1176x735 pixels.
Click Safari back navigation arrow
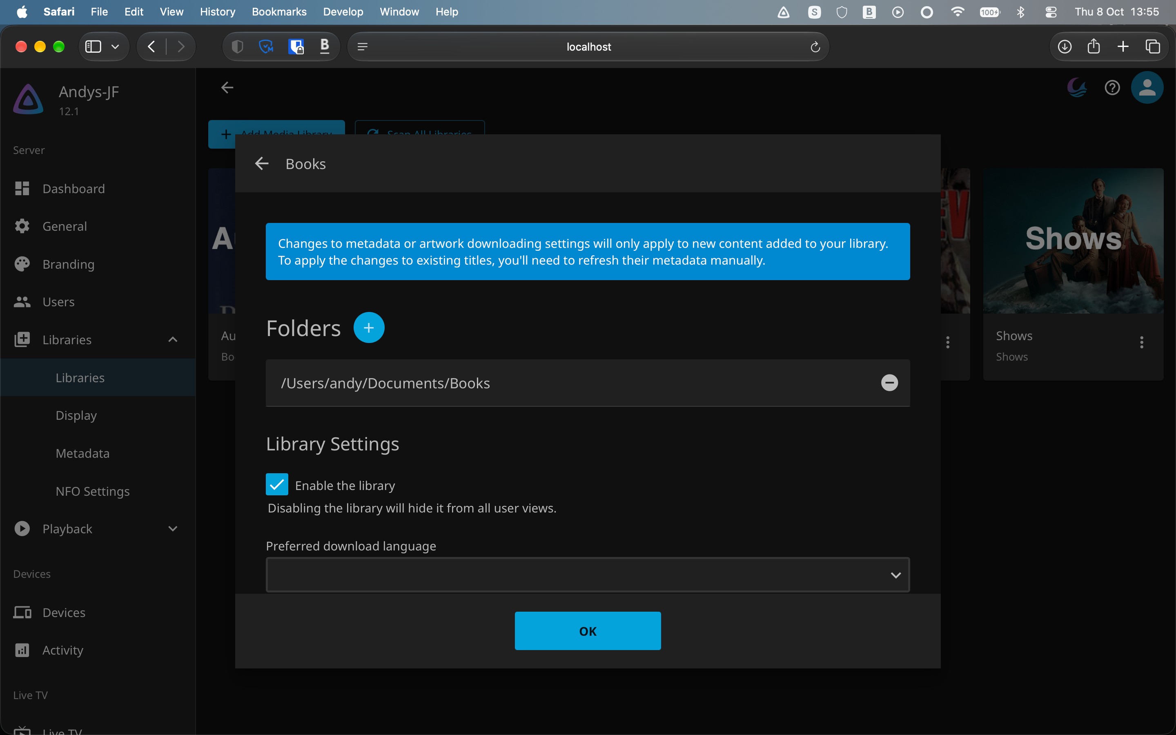[151, 47]
